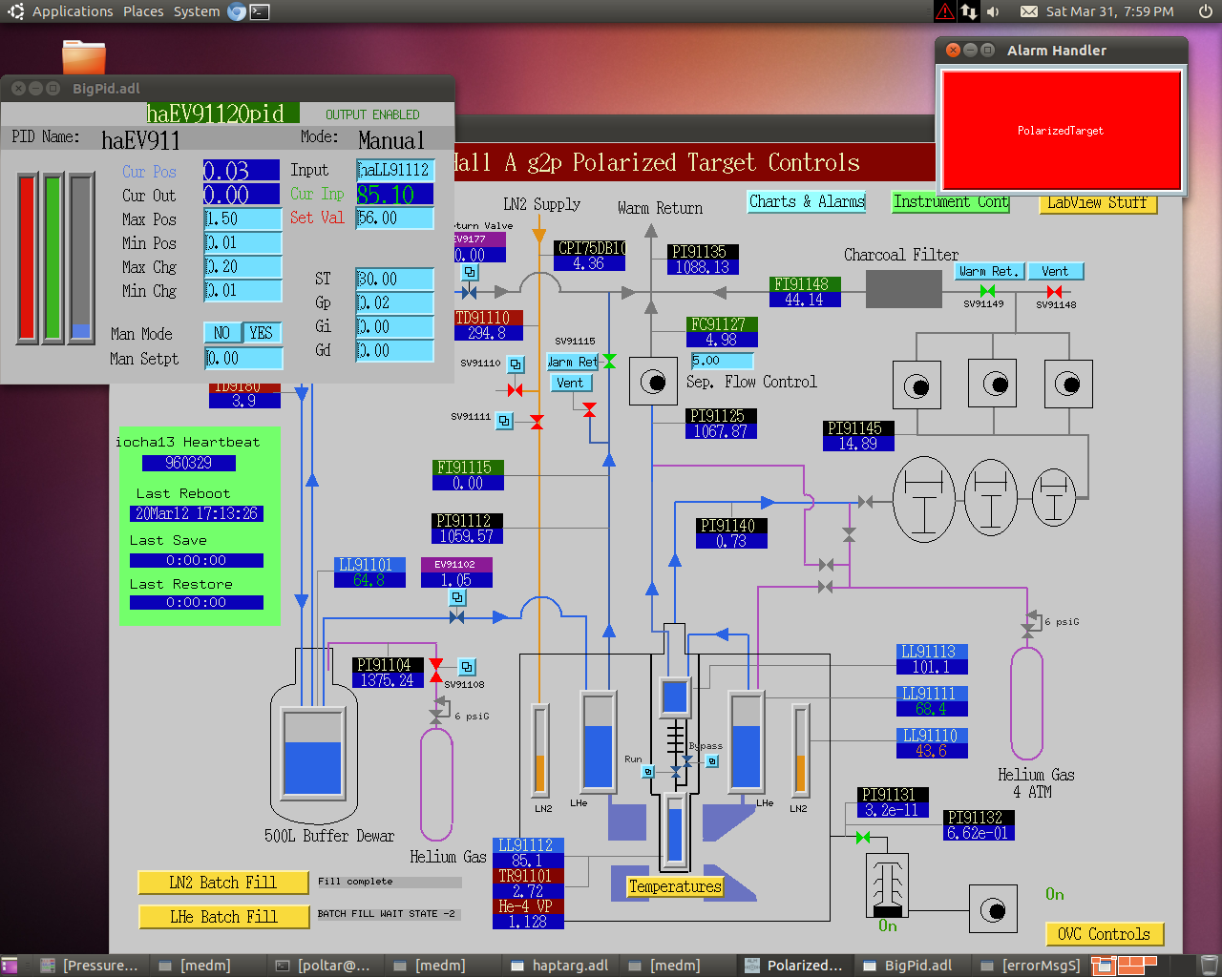The image size is (1222, 977).
Task: Open the Run valve display icon
Action: click(647, 772)
